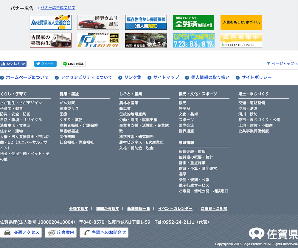Share the page with LINEで送る

coord(73,64)
